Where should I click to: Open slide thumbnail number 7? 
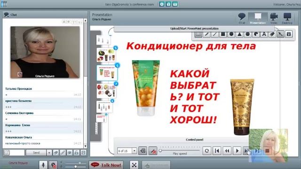106,91
